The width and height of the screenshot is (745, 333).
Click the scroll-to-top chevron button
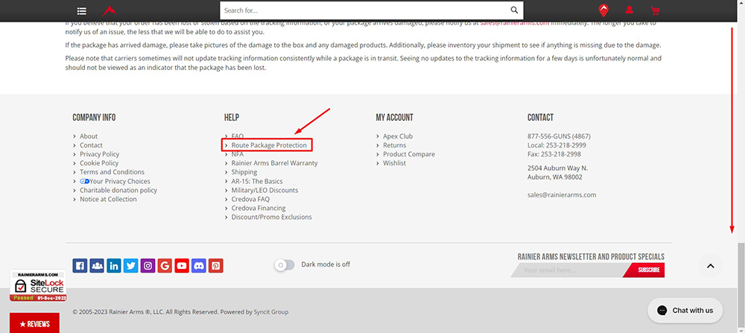click(x=710, y=266)
